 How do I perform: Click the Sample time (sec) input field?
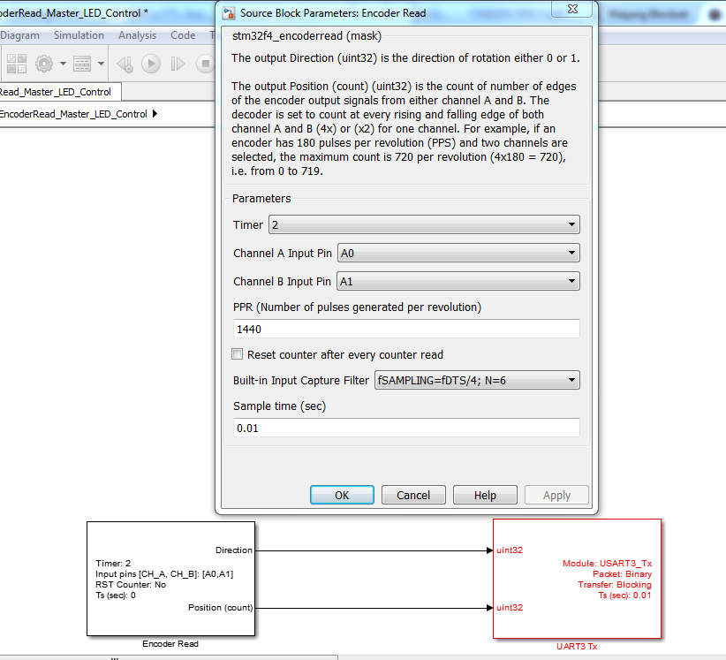(x=406, y=428)
